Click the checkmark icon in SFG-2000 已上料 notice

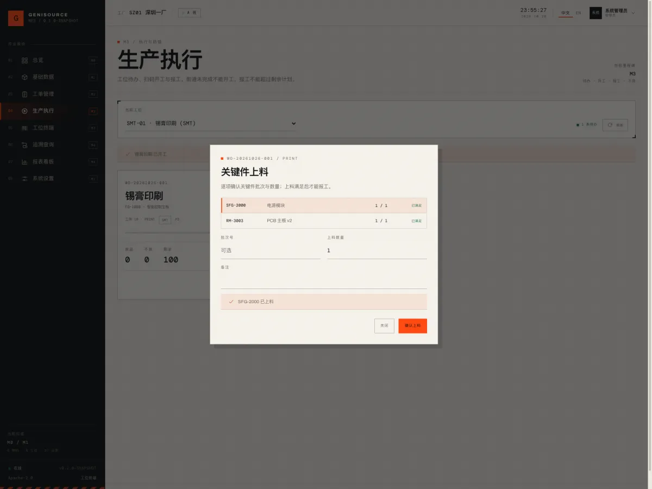pyautogui.click(x=231, y=302)
